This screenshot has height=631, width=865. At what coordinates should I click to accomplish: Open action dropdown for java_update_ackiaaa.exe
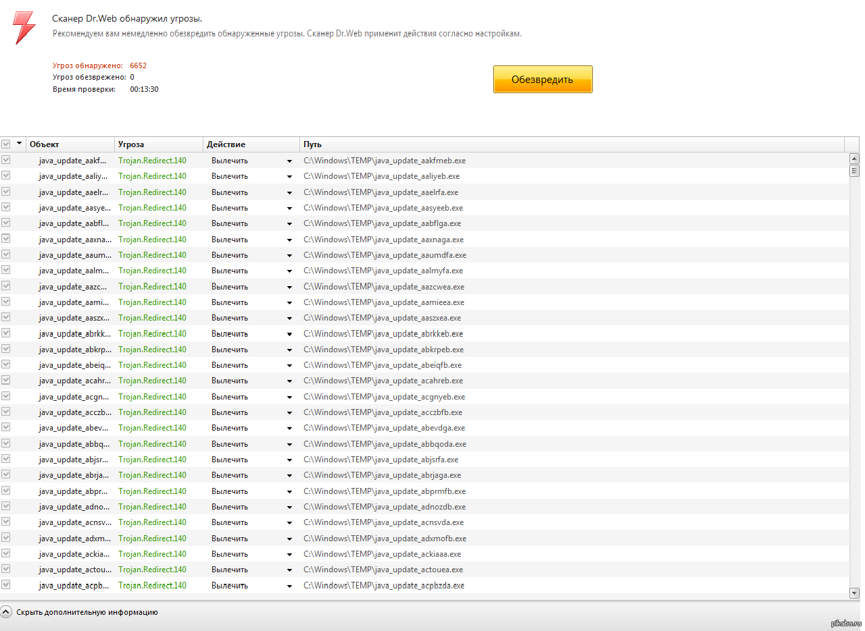coord(289,554)
